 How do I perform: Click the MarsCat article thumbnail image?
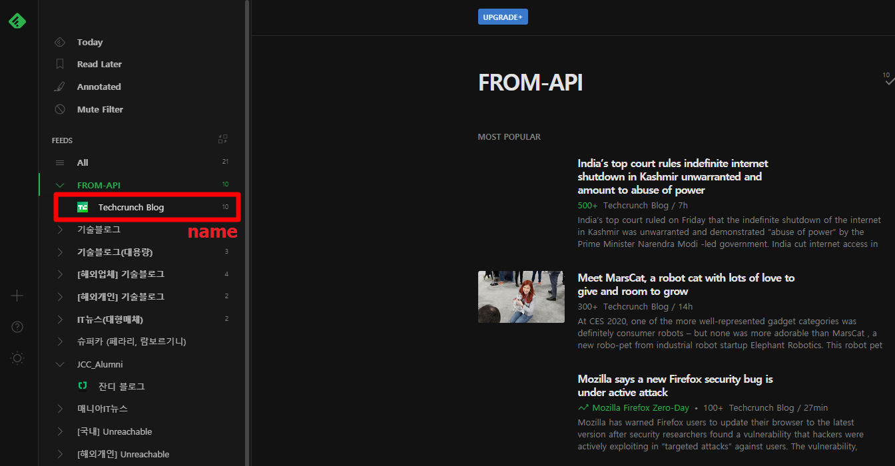(521, 297)
